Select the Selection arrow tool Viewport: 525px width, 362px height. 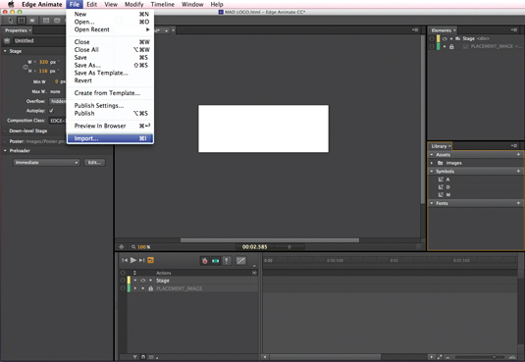point(11,21)
